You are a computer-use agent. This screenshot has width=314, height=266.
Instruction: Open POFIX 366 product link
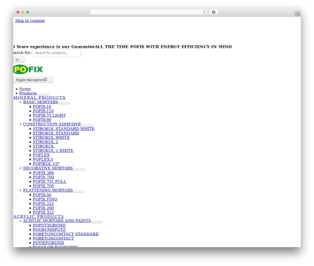click(x=43, y=173)
